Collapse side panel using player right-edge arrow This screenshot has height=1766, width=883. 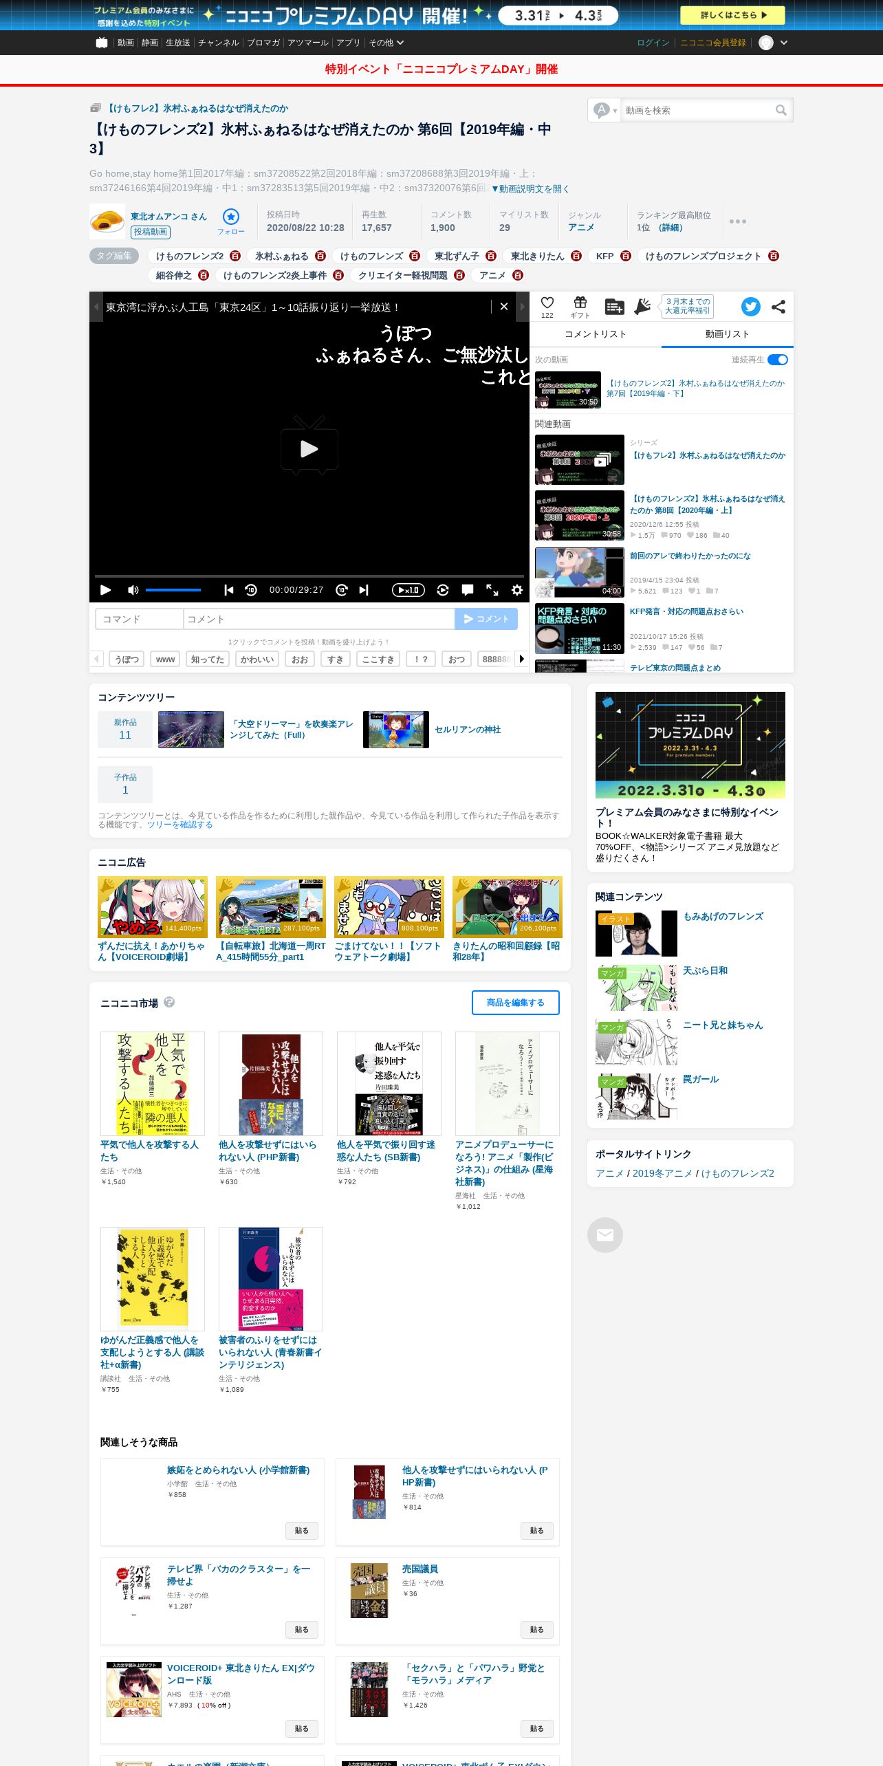pos(523,307)
